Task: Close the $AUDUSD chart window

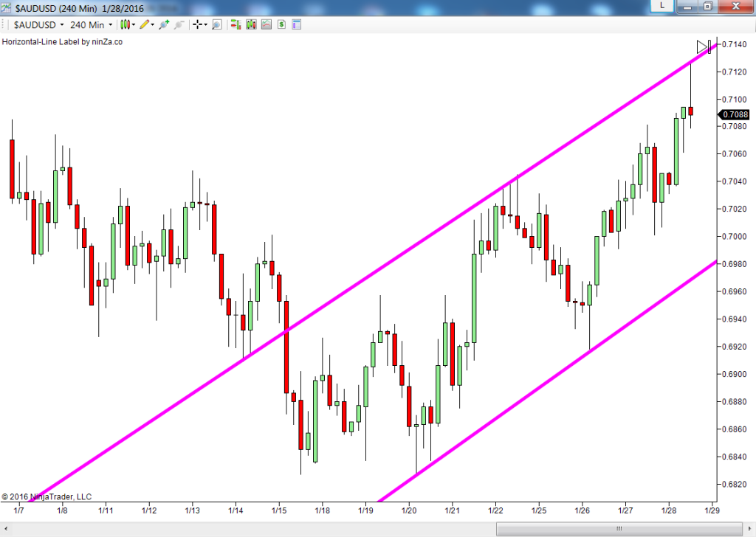Action: coord(736,6)
